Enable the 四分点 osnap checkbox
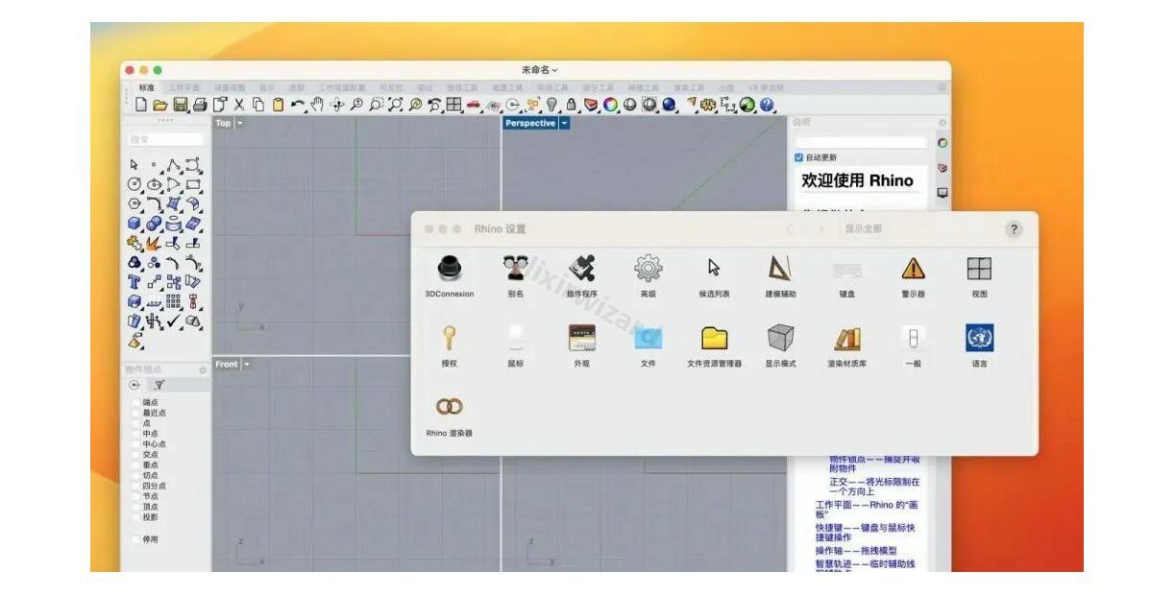 [x=136, y=486]
